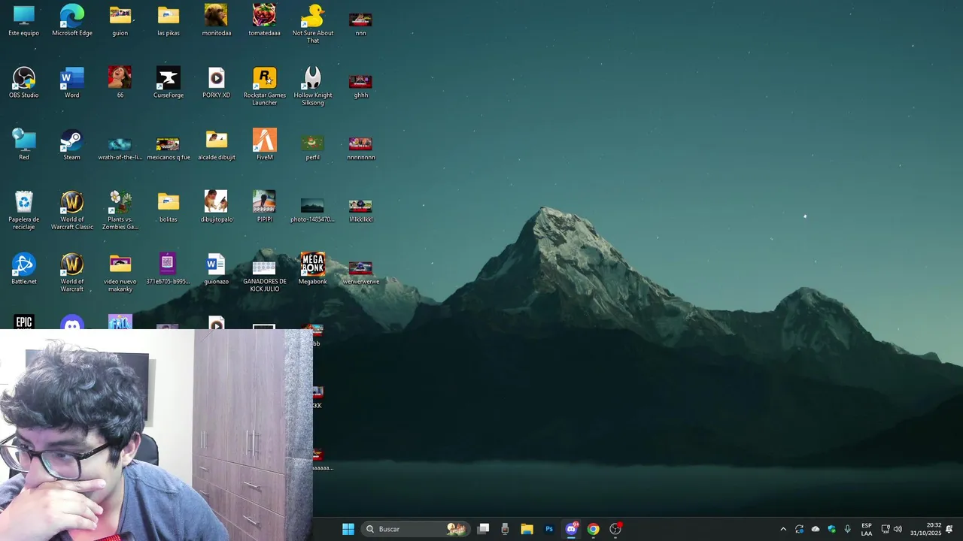Launch Steam from the desktop

[72, 145]
